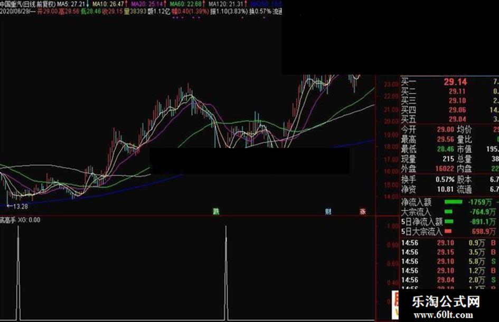Click the 14:56 trade row with 5.8万
The width and height of the screenshot is (499, 322).
point(449,261)
